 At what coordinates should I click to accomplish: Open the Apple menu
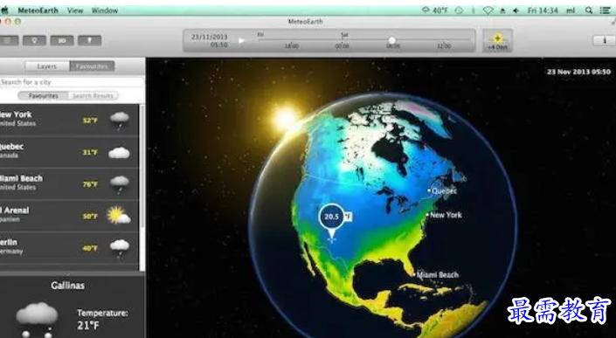click(4, 10)
